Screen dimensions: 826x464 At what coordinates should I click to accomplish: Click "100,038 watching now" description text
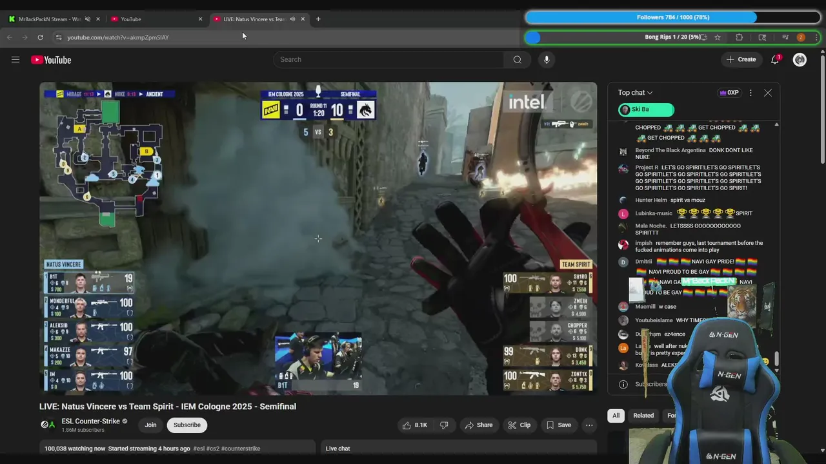pos(75,449)
